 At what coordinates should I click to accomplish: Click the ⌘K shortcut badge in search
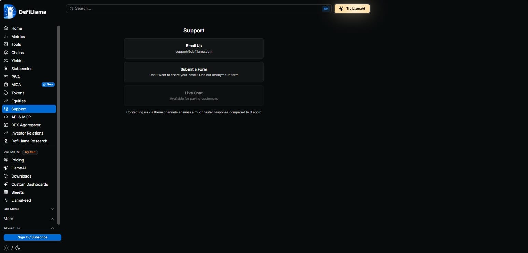[x=326, y=9]
